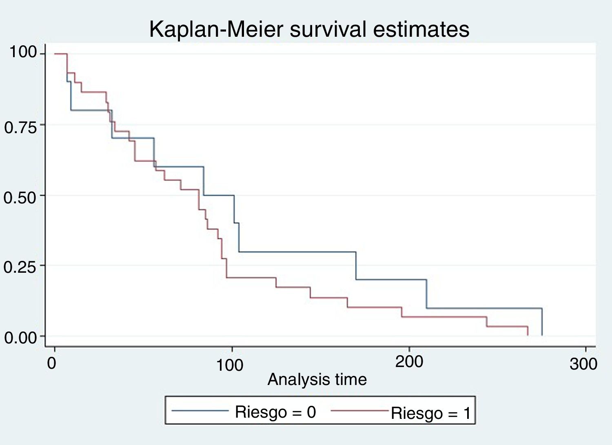Viewport: 612px width, 445px height.
Task: Select the '100' x-axis tick label
Action: tap(230, 365)
